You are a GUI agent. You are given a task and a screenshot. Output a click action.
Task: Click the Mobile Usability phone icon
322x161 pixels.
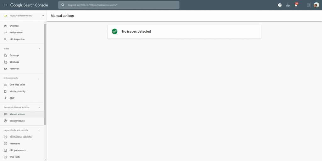click(5, 91)
